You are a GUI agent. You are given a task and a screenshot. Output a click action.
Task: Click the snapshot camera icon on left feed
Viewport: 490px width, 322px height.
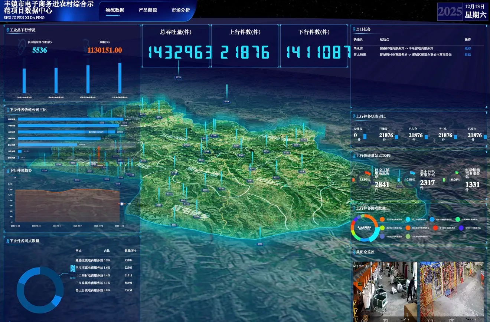(385, 320)
